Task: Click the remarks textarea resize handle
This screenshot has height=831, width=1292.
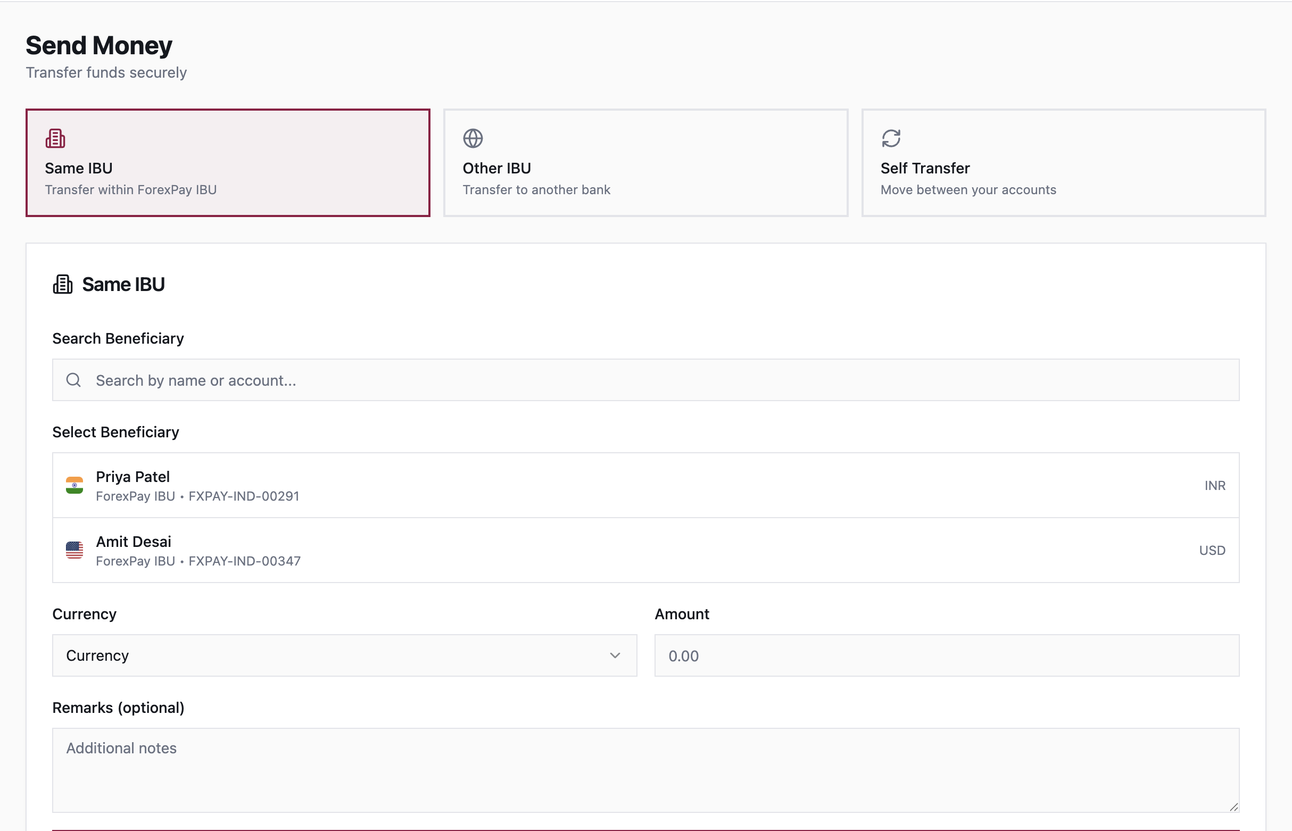Action: [x=1233, y=806]
